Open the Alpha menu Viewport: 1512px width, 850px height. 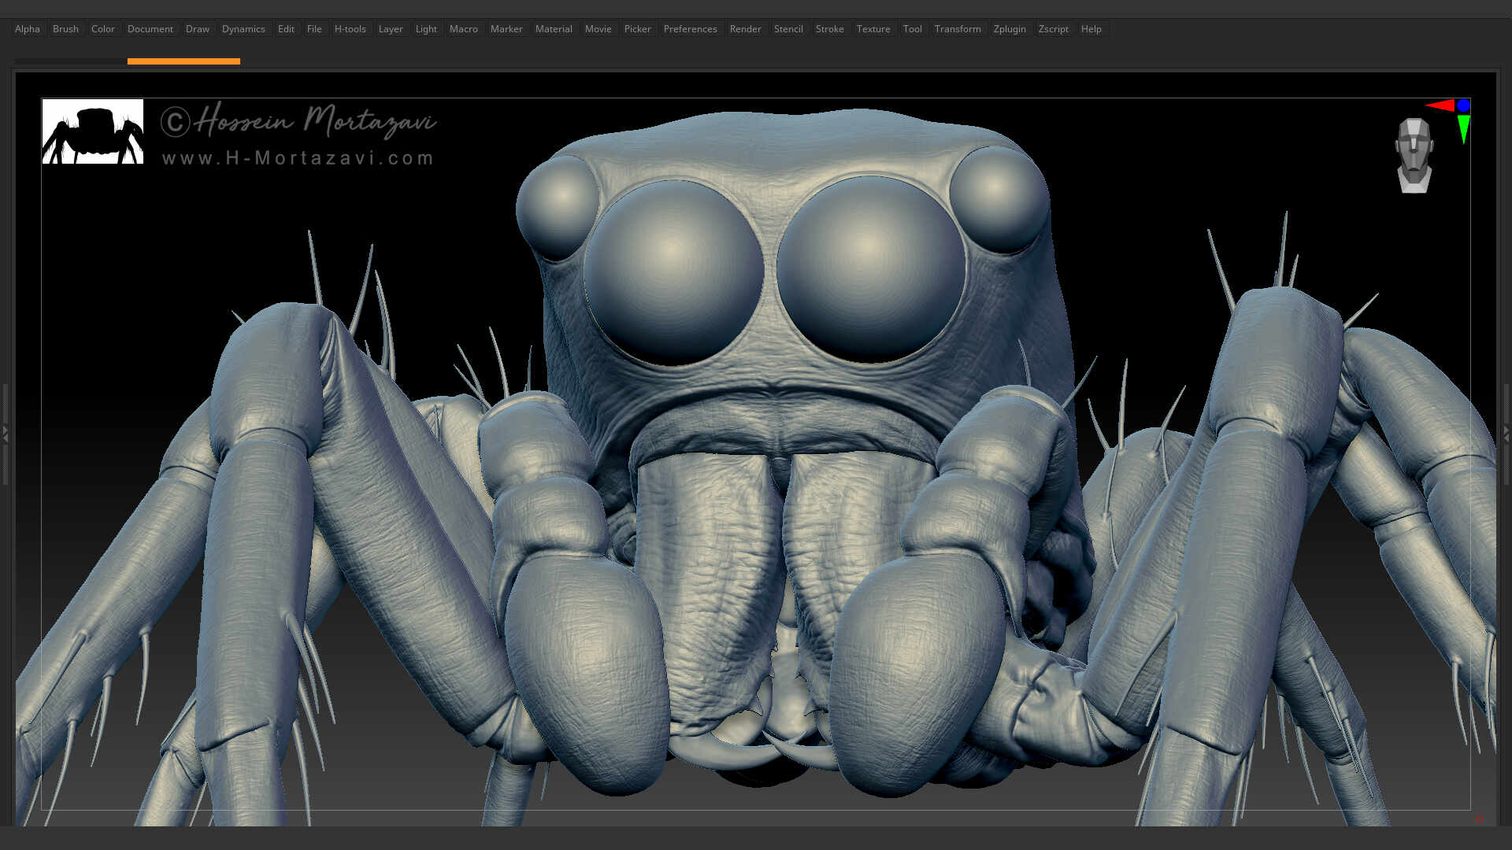(x=27, y=29)
